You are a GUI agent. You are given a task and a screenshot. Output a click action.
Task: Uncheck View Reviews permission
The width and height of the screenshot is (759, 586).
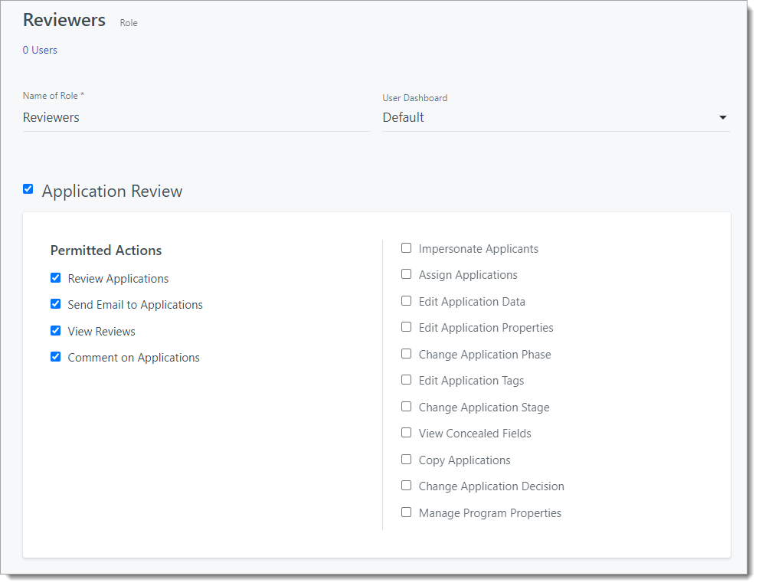55,330
